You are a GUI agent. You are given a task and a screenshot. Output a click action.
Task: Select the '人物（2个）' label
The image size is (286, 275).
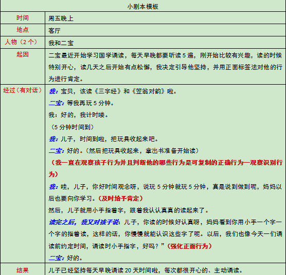tap(21, 42)
